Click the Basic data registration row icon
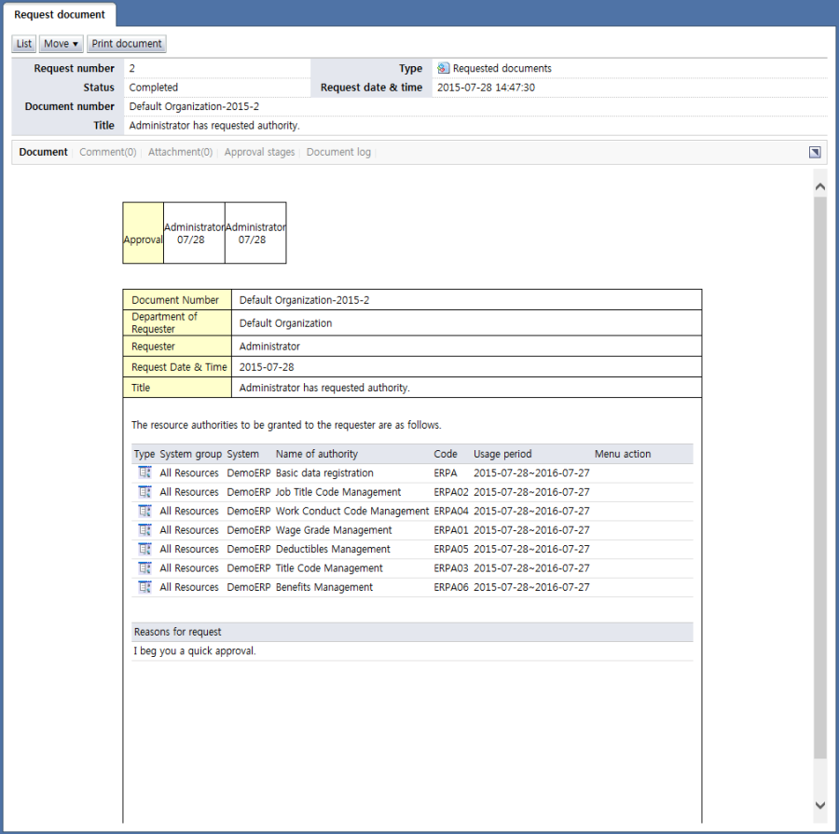The image size is (839, 834). click(144, 473)
